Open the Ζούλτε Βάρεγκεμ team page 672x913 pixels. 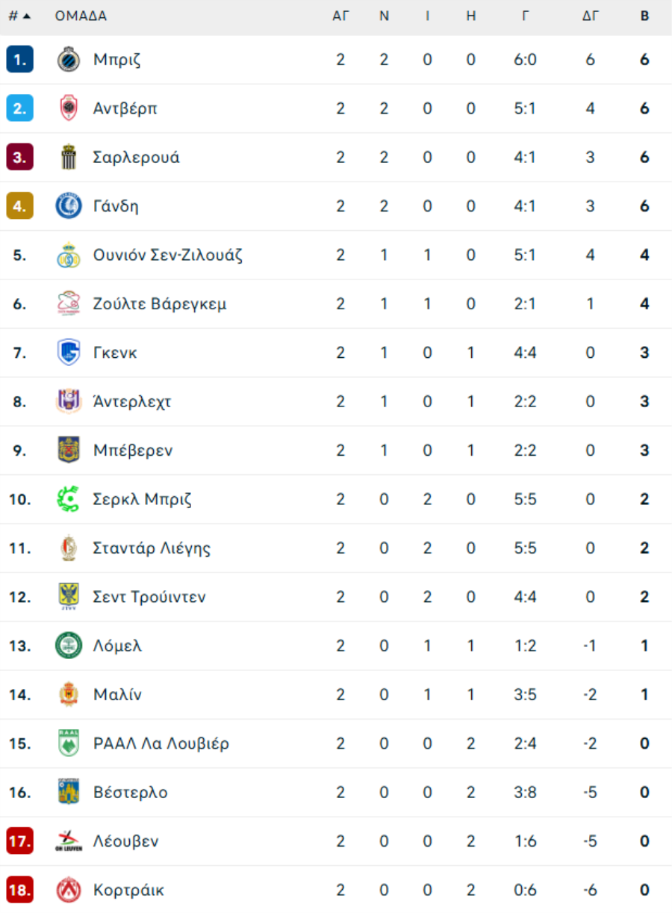tap(160, 304)
